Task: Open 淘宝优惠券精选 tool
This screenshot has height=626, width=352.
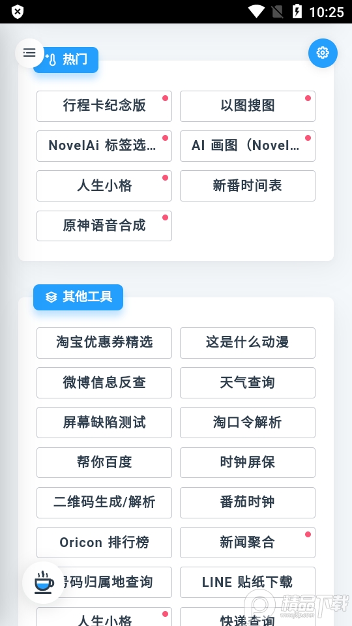Action: coord(104,343)
